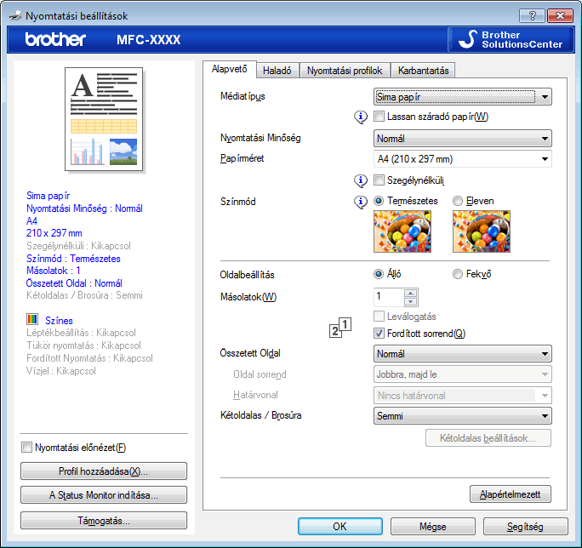
Task: Cancel with Mégse button
Action: point(433,527)
